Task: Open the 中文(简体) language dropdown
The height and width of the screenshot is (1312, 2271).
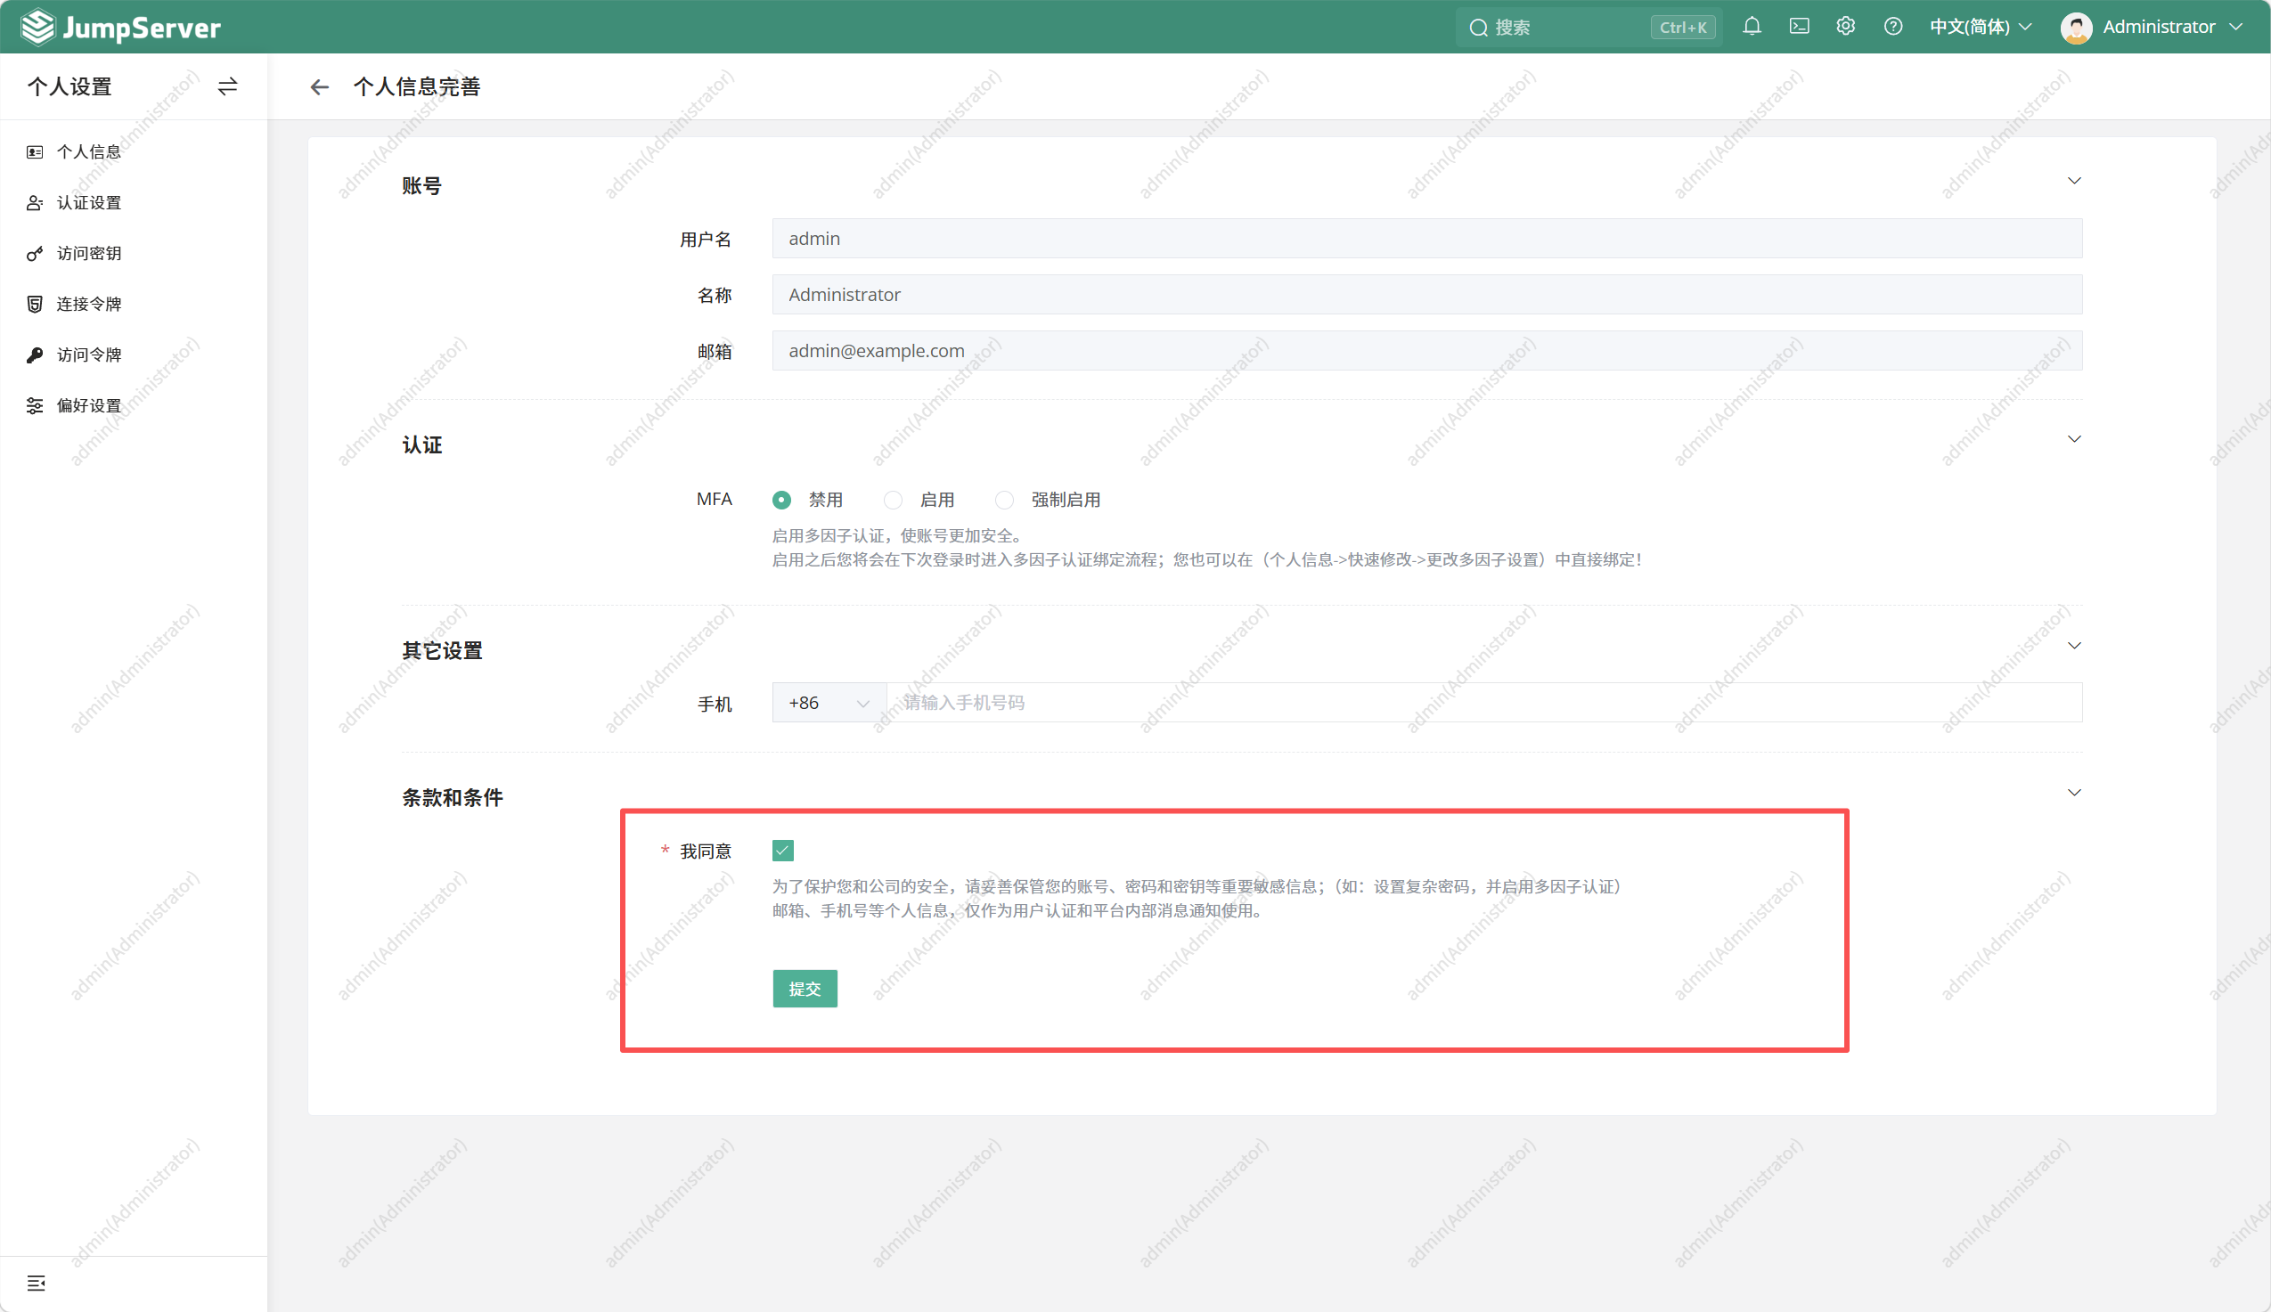Action: [1980, 27]
